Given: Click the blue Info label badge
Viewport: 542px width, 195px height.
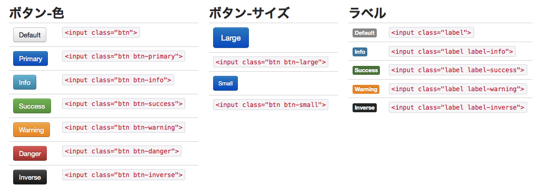Looking at the screenshot, I should [360, 52].
